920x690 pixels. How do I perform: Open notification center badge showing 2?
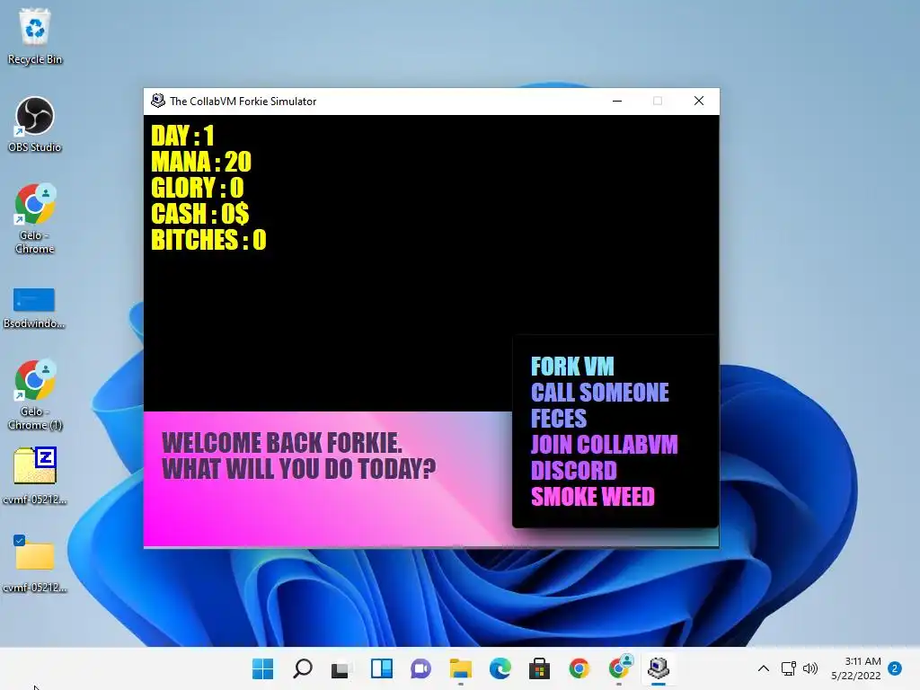[895, 668]
